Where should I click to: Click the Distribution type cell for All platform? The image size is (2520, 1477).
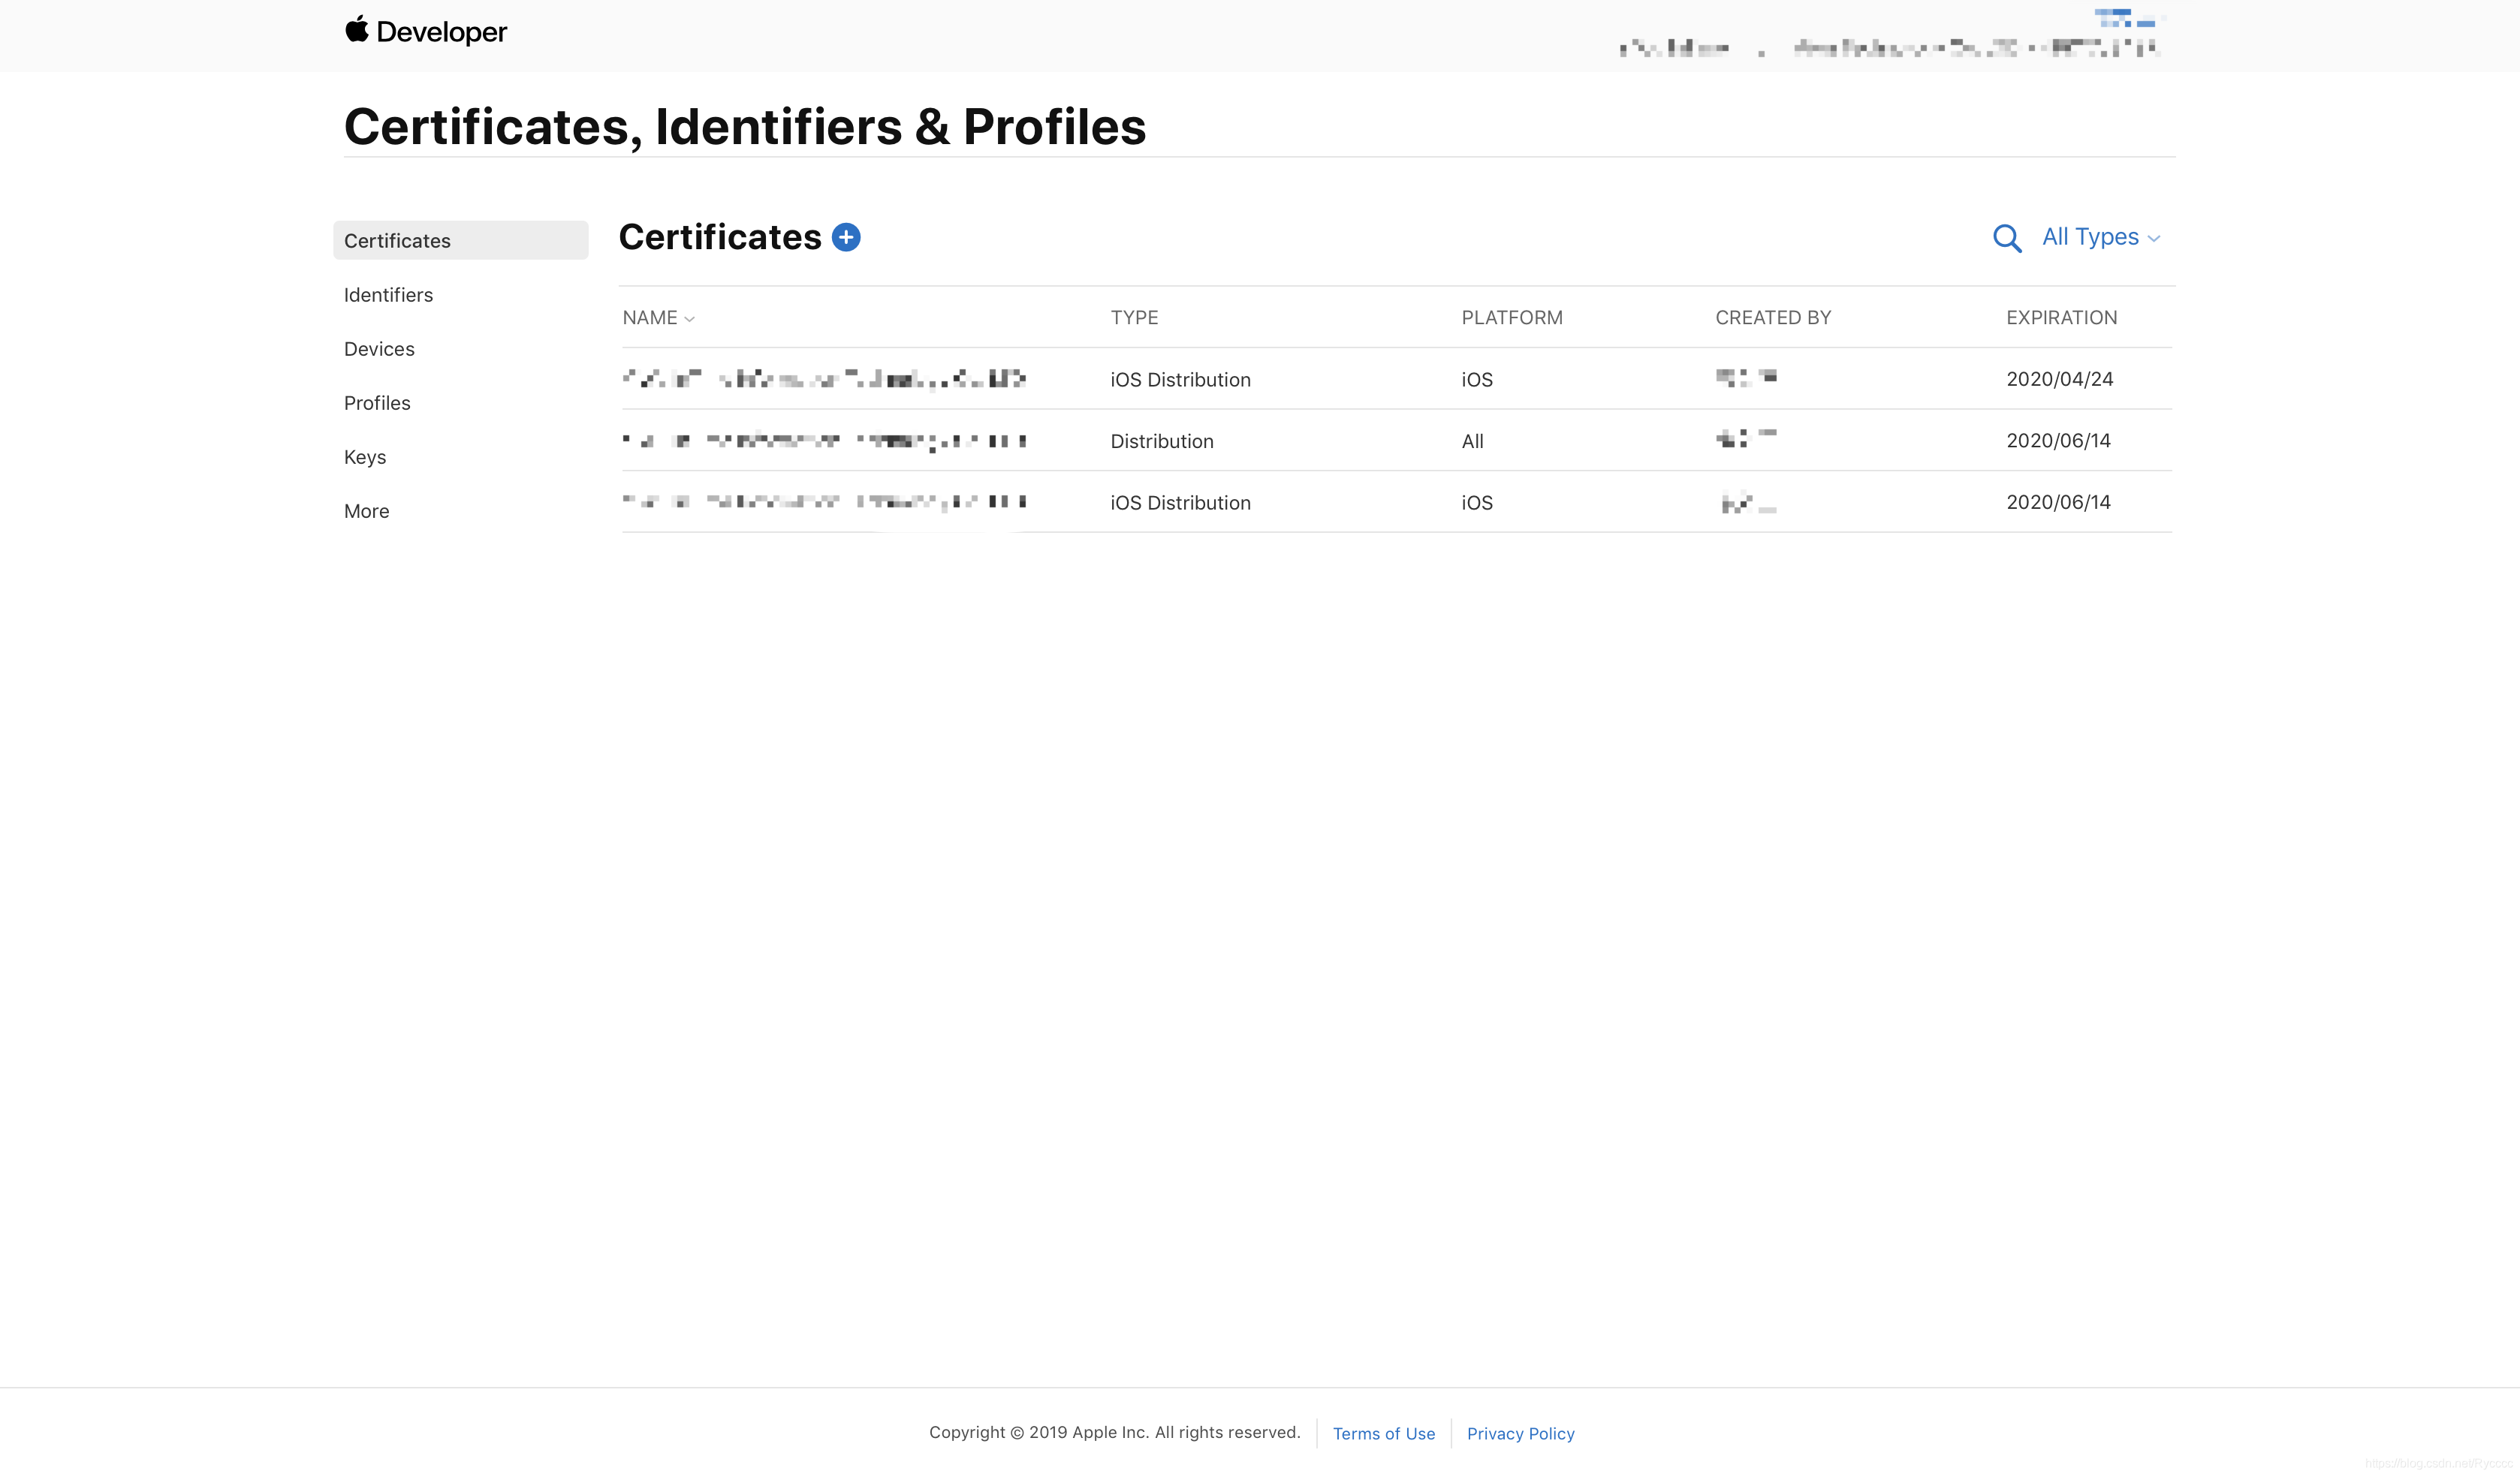[x=1162, y=441]
